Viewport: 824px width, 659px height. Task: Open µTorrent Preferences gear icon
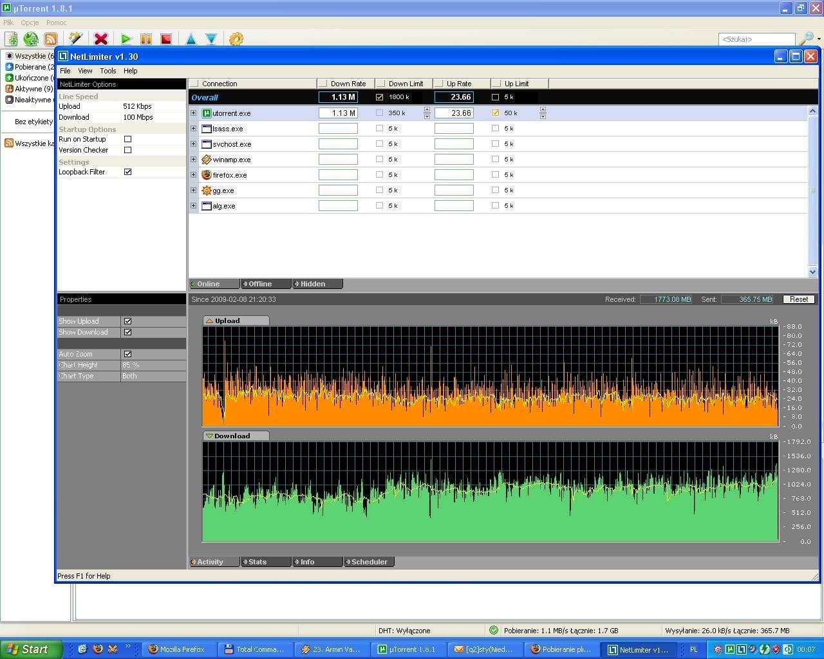point(236,39)
